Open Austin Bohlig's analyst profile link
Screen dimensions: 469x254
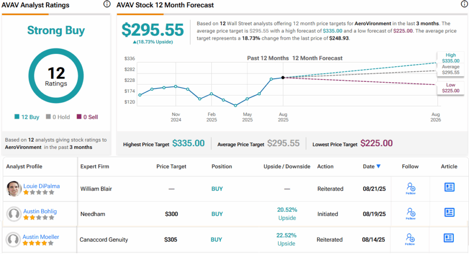pyautogui.click(x=41, y=211)
